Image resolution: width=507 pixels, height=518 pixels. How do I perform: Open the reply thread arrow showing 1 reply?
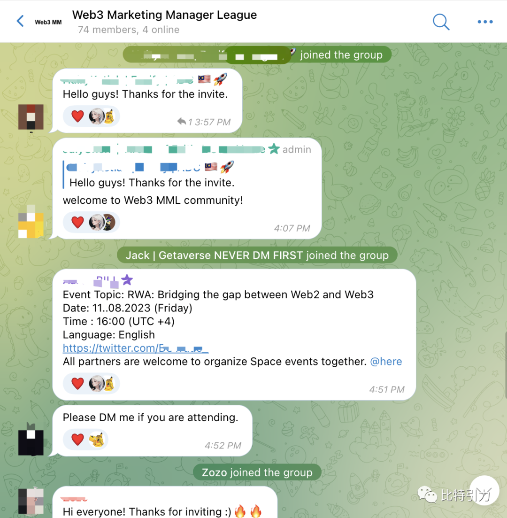[x=181, y=122]
